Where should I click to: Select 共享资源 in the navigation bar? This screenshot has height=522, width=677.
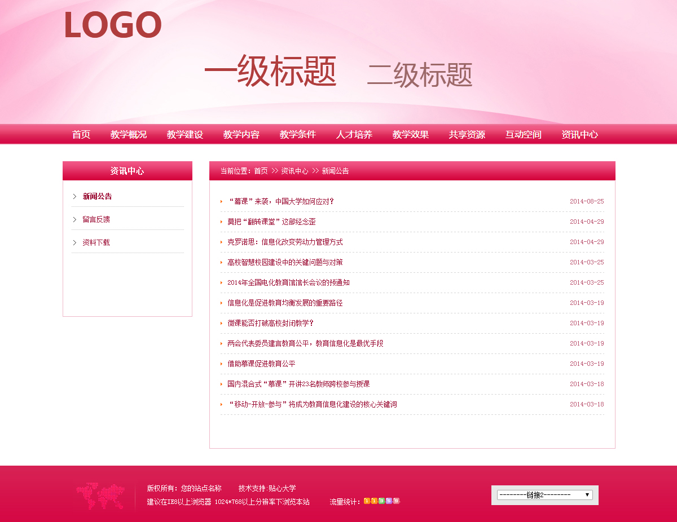[467, 134]
